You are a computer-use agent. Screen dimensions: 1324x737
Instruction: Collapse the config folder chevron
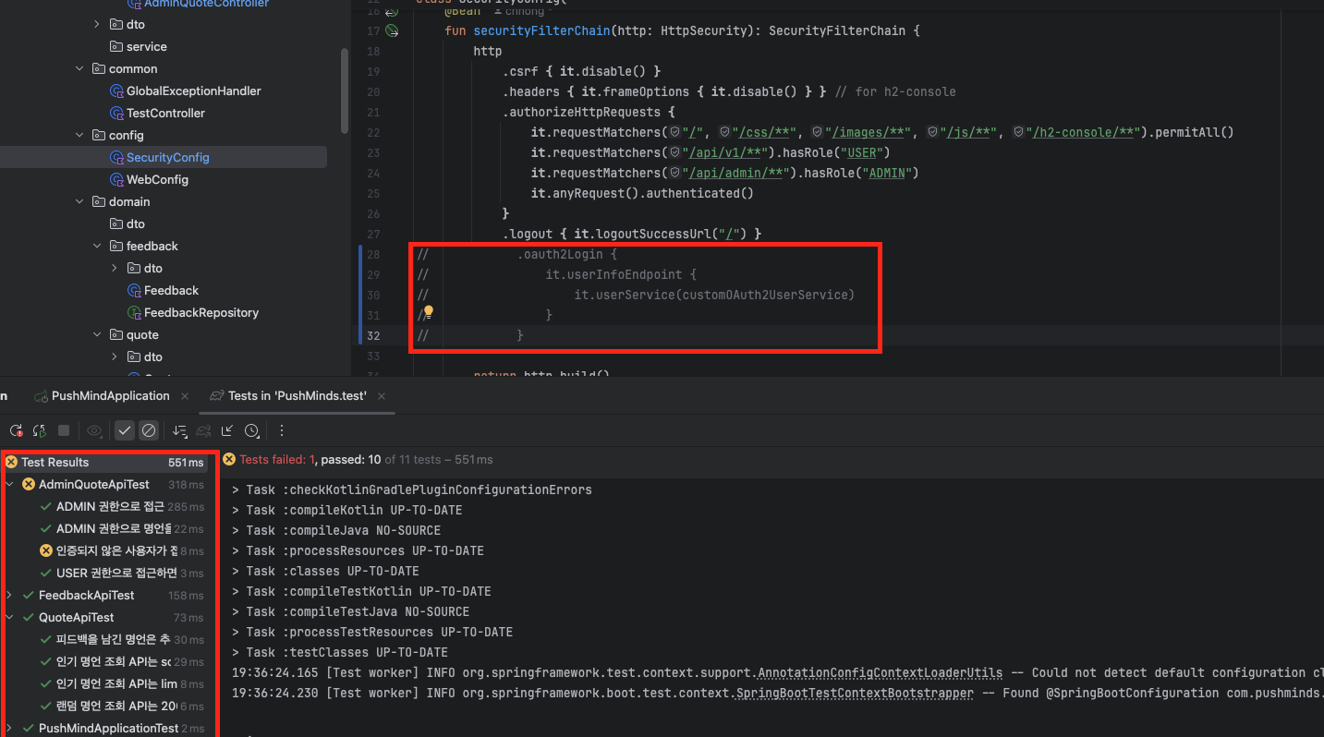pyautogui.click(x=79, y=135)
